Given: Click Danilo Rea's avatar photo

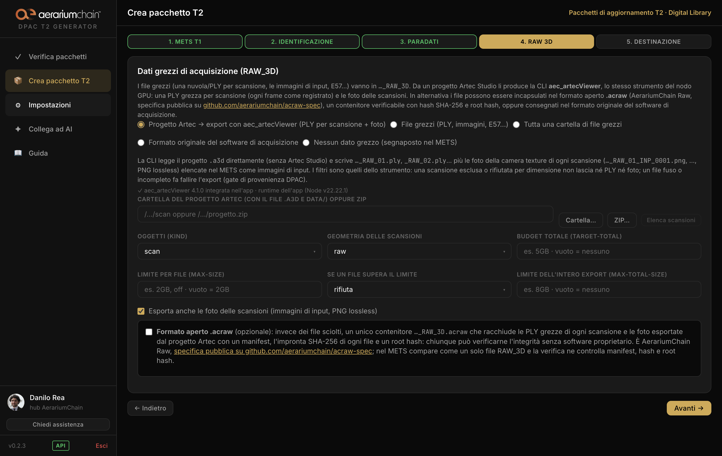Looking at the screenshot, I should click(x=16, y=402).
